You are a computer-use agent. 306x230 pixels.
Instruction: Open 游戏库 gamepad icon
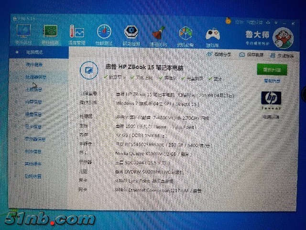click(x=213, y=34)
